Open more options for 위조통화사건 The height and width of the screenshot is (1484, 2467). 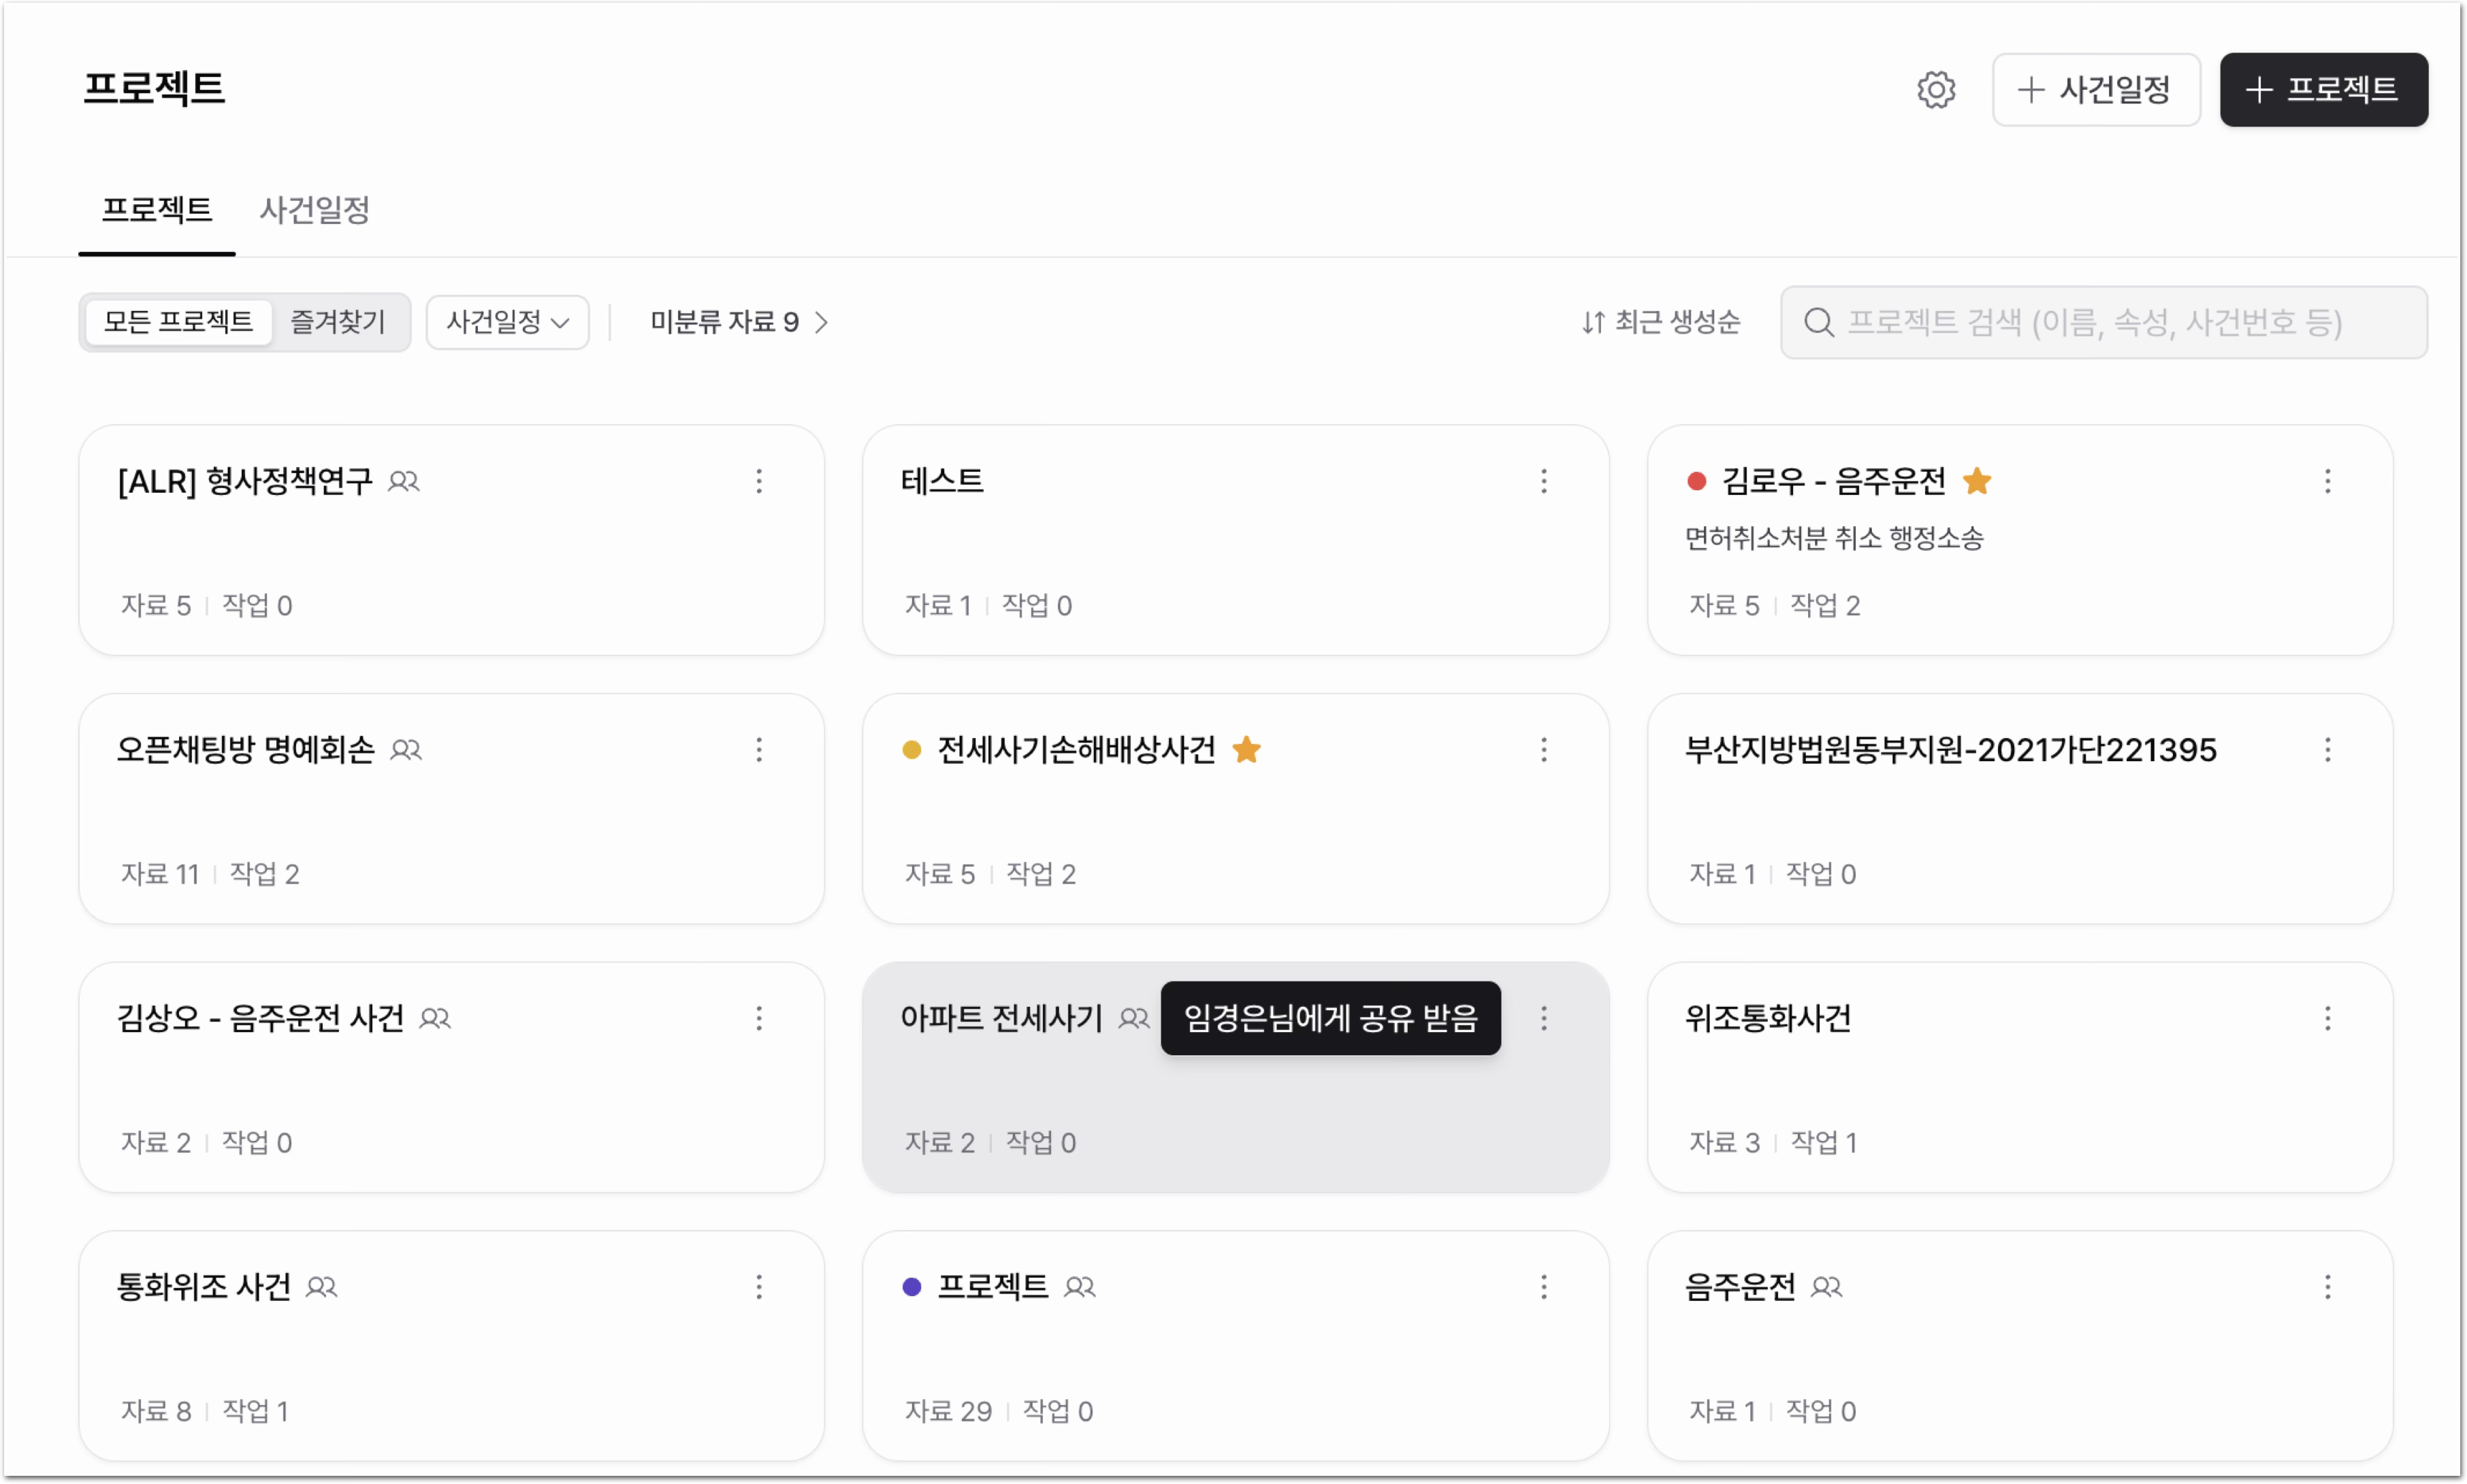click(x=2327, y=1018)
